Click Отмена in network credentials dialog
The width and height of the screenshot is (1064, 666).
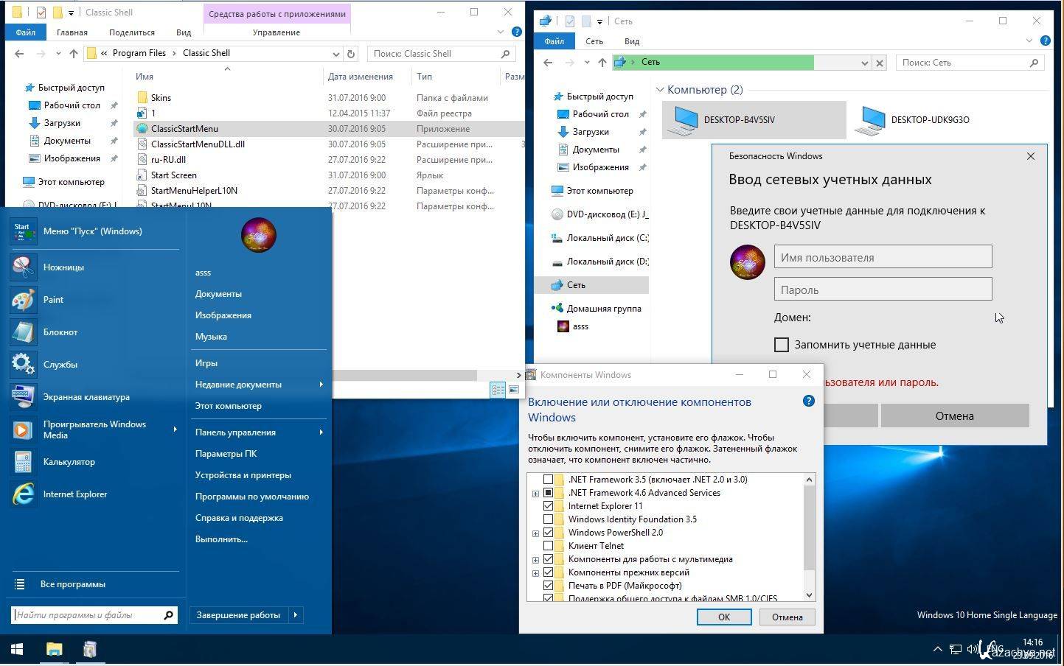954,416
